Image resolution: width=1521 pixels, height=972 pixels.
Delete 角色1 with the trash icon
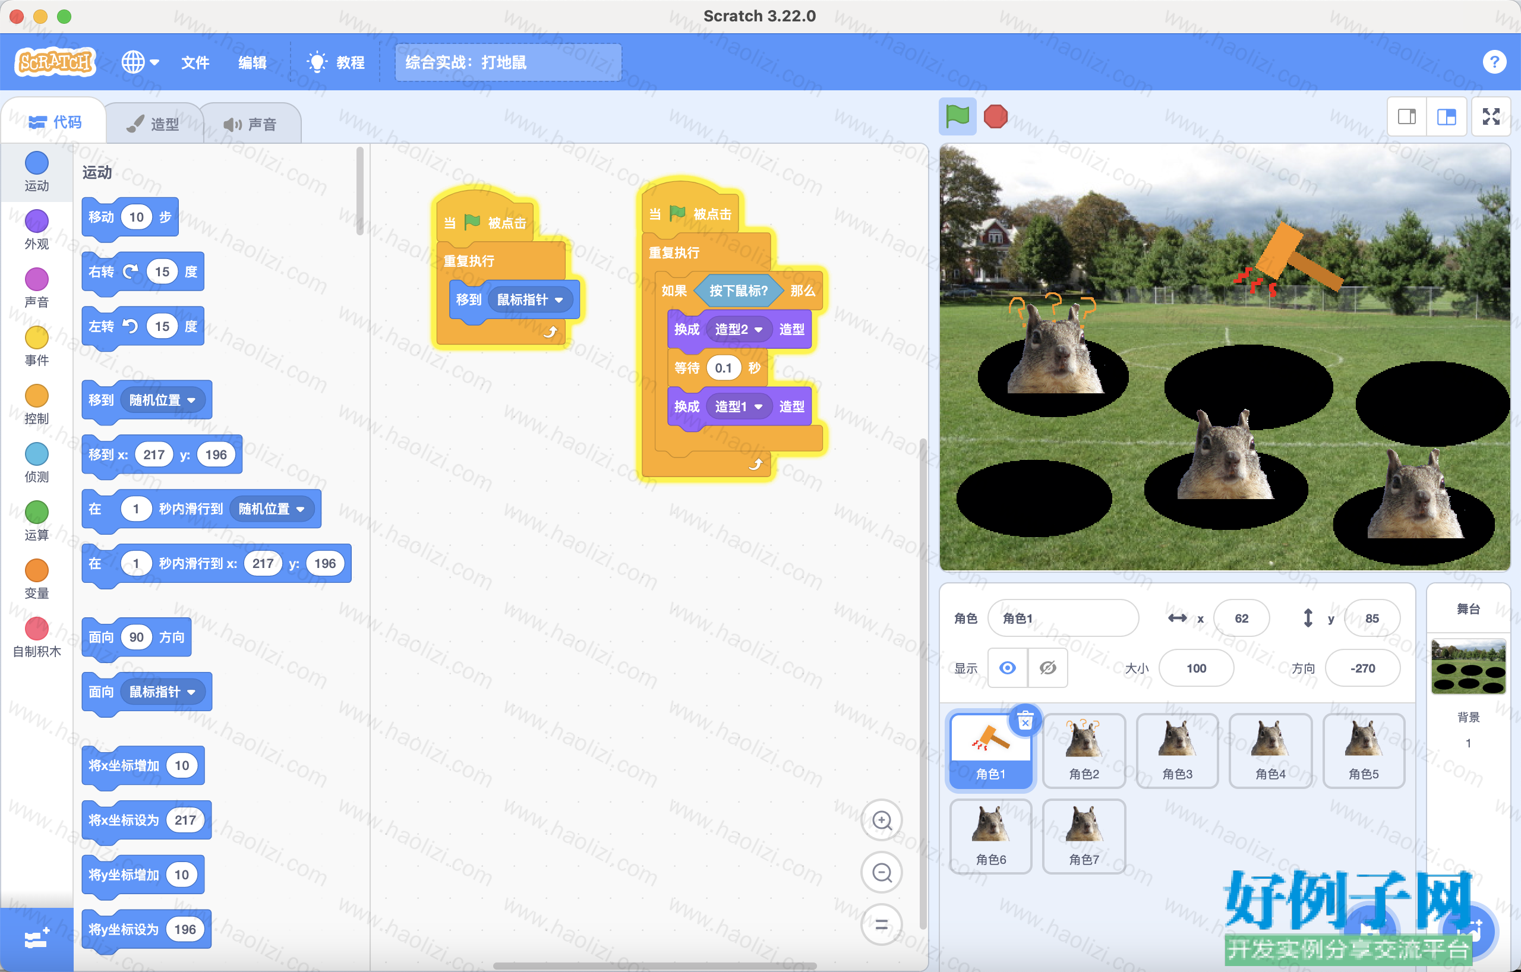1025,721
